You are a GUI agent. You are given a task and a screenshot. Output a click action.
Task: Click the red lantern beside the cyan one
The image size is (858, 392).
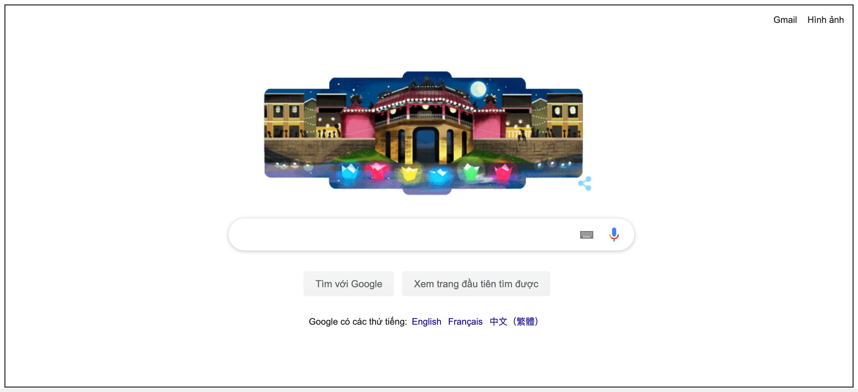coord(378,171)
